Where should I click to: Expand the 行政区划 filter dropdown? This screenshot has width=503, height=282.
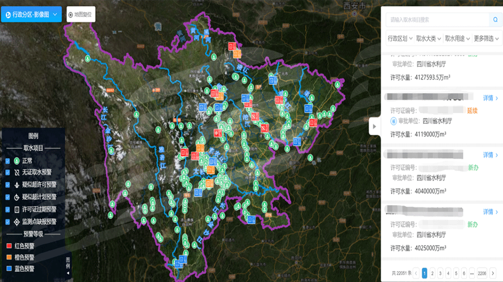pyautogui.click(x=400, y=39)
